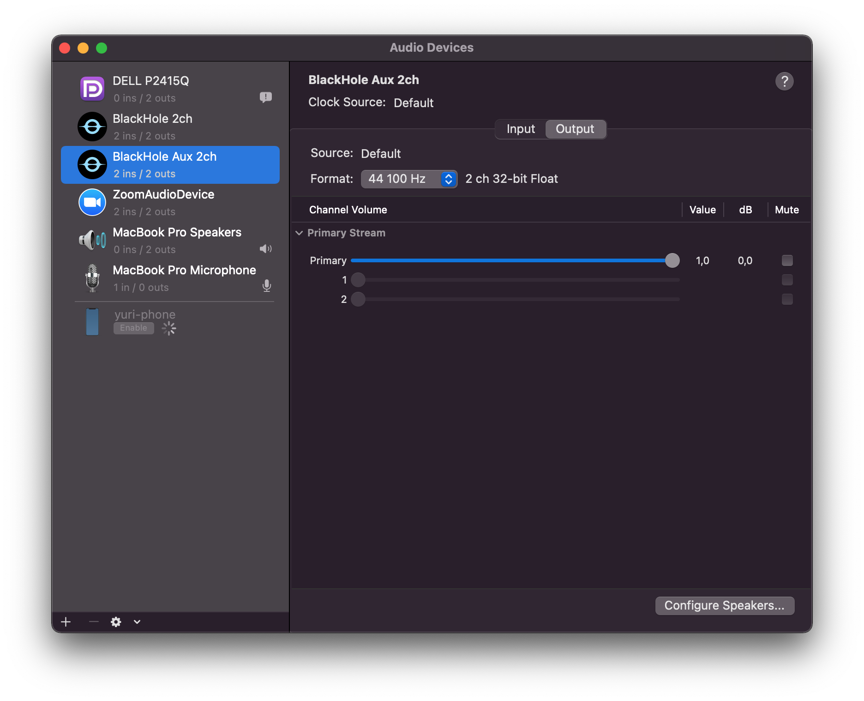Click the yuri-phone device icon
Screen dimensions: 864x701
coord(92,322)
